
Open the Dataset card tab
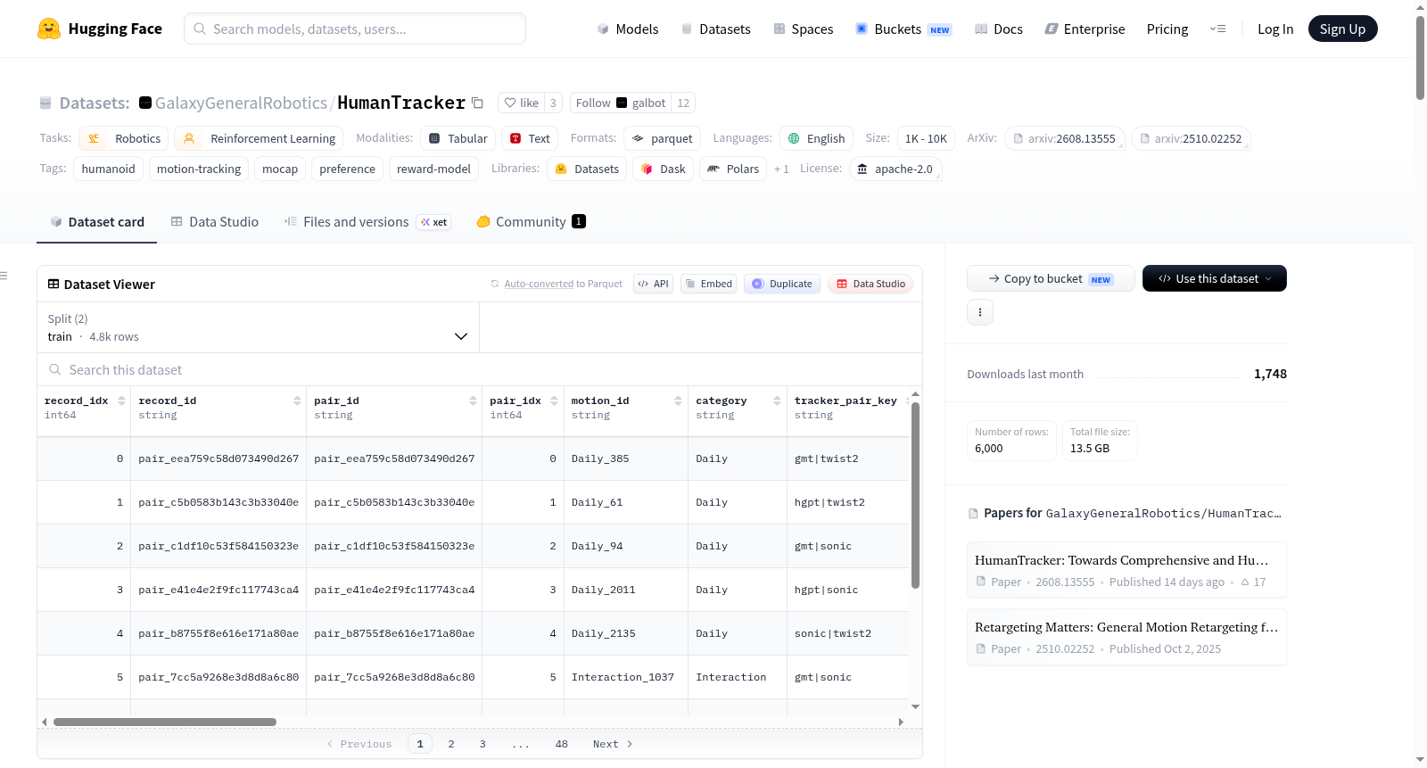point(97,222)
